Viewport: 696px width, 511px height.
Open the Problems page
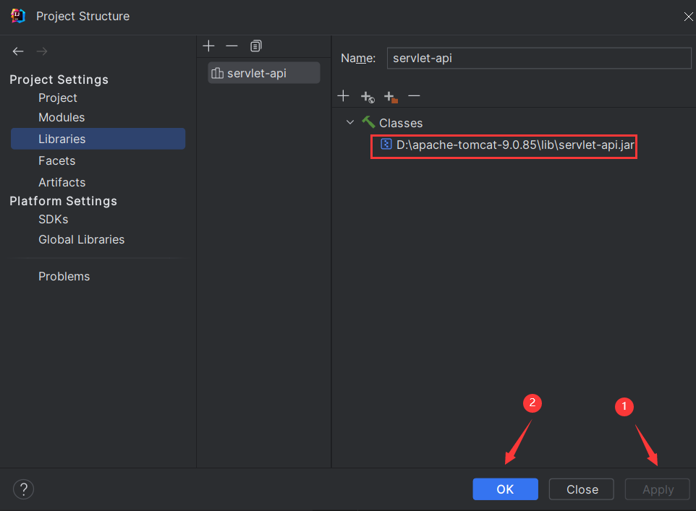click(64, 276)
